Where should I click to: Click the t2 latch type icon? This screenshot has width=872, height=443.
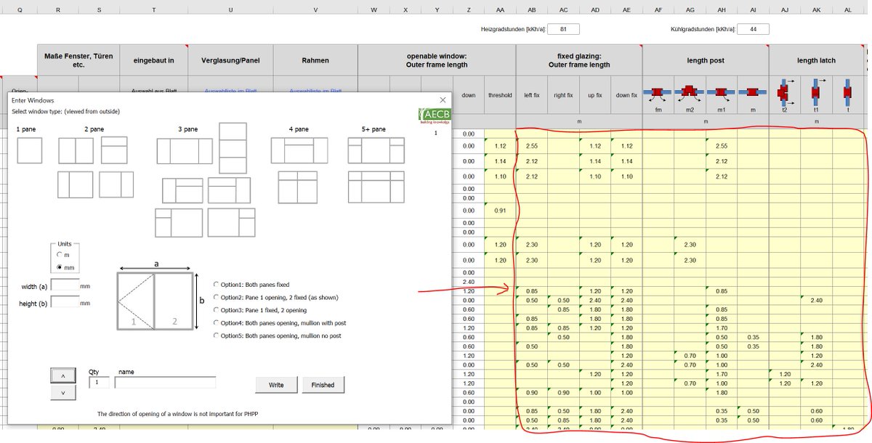783,93
